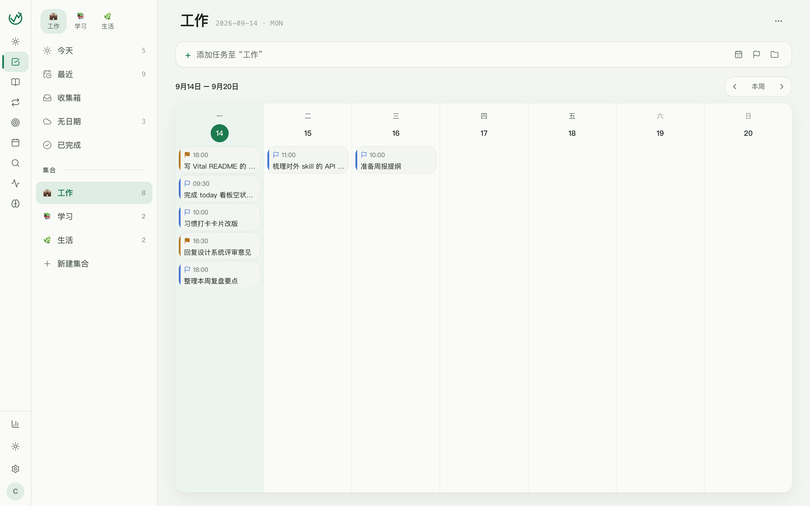810x506 pixels.
Task: Open the sun icon view in left rail
Action: click(15, 42)
